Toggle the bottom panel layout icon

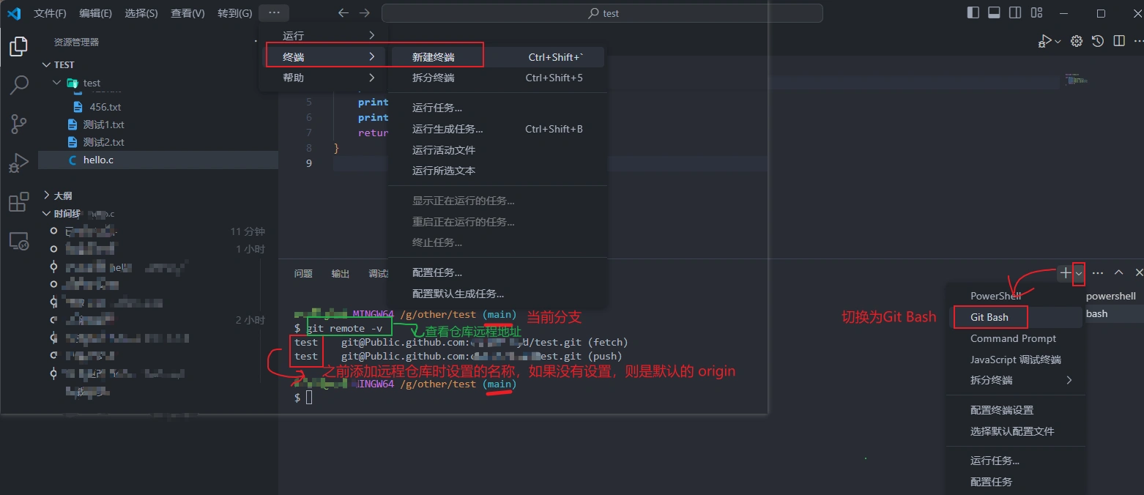[994, 12]
